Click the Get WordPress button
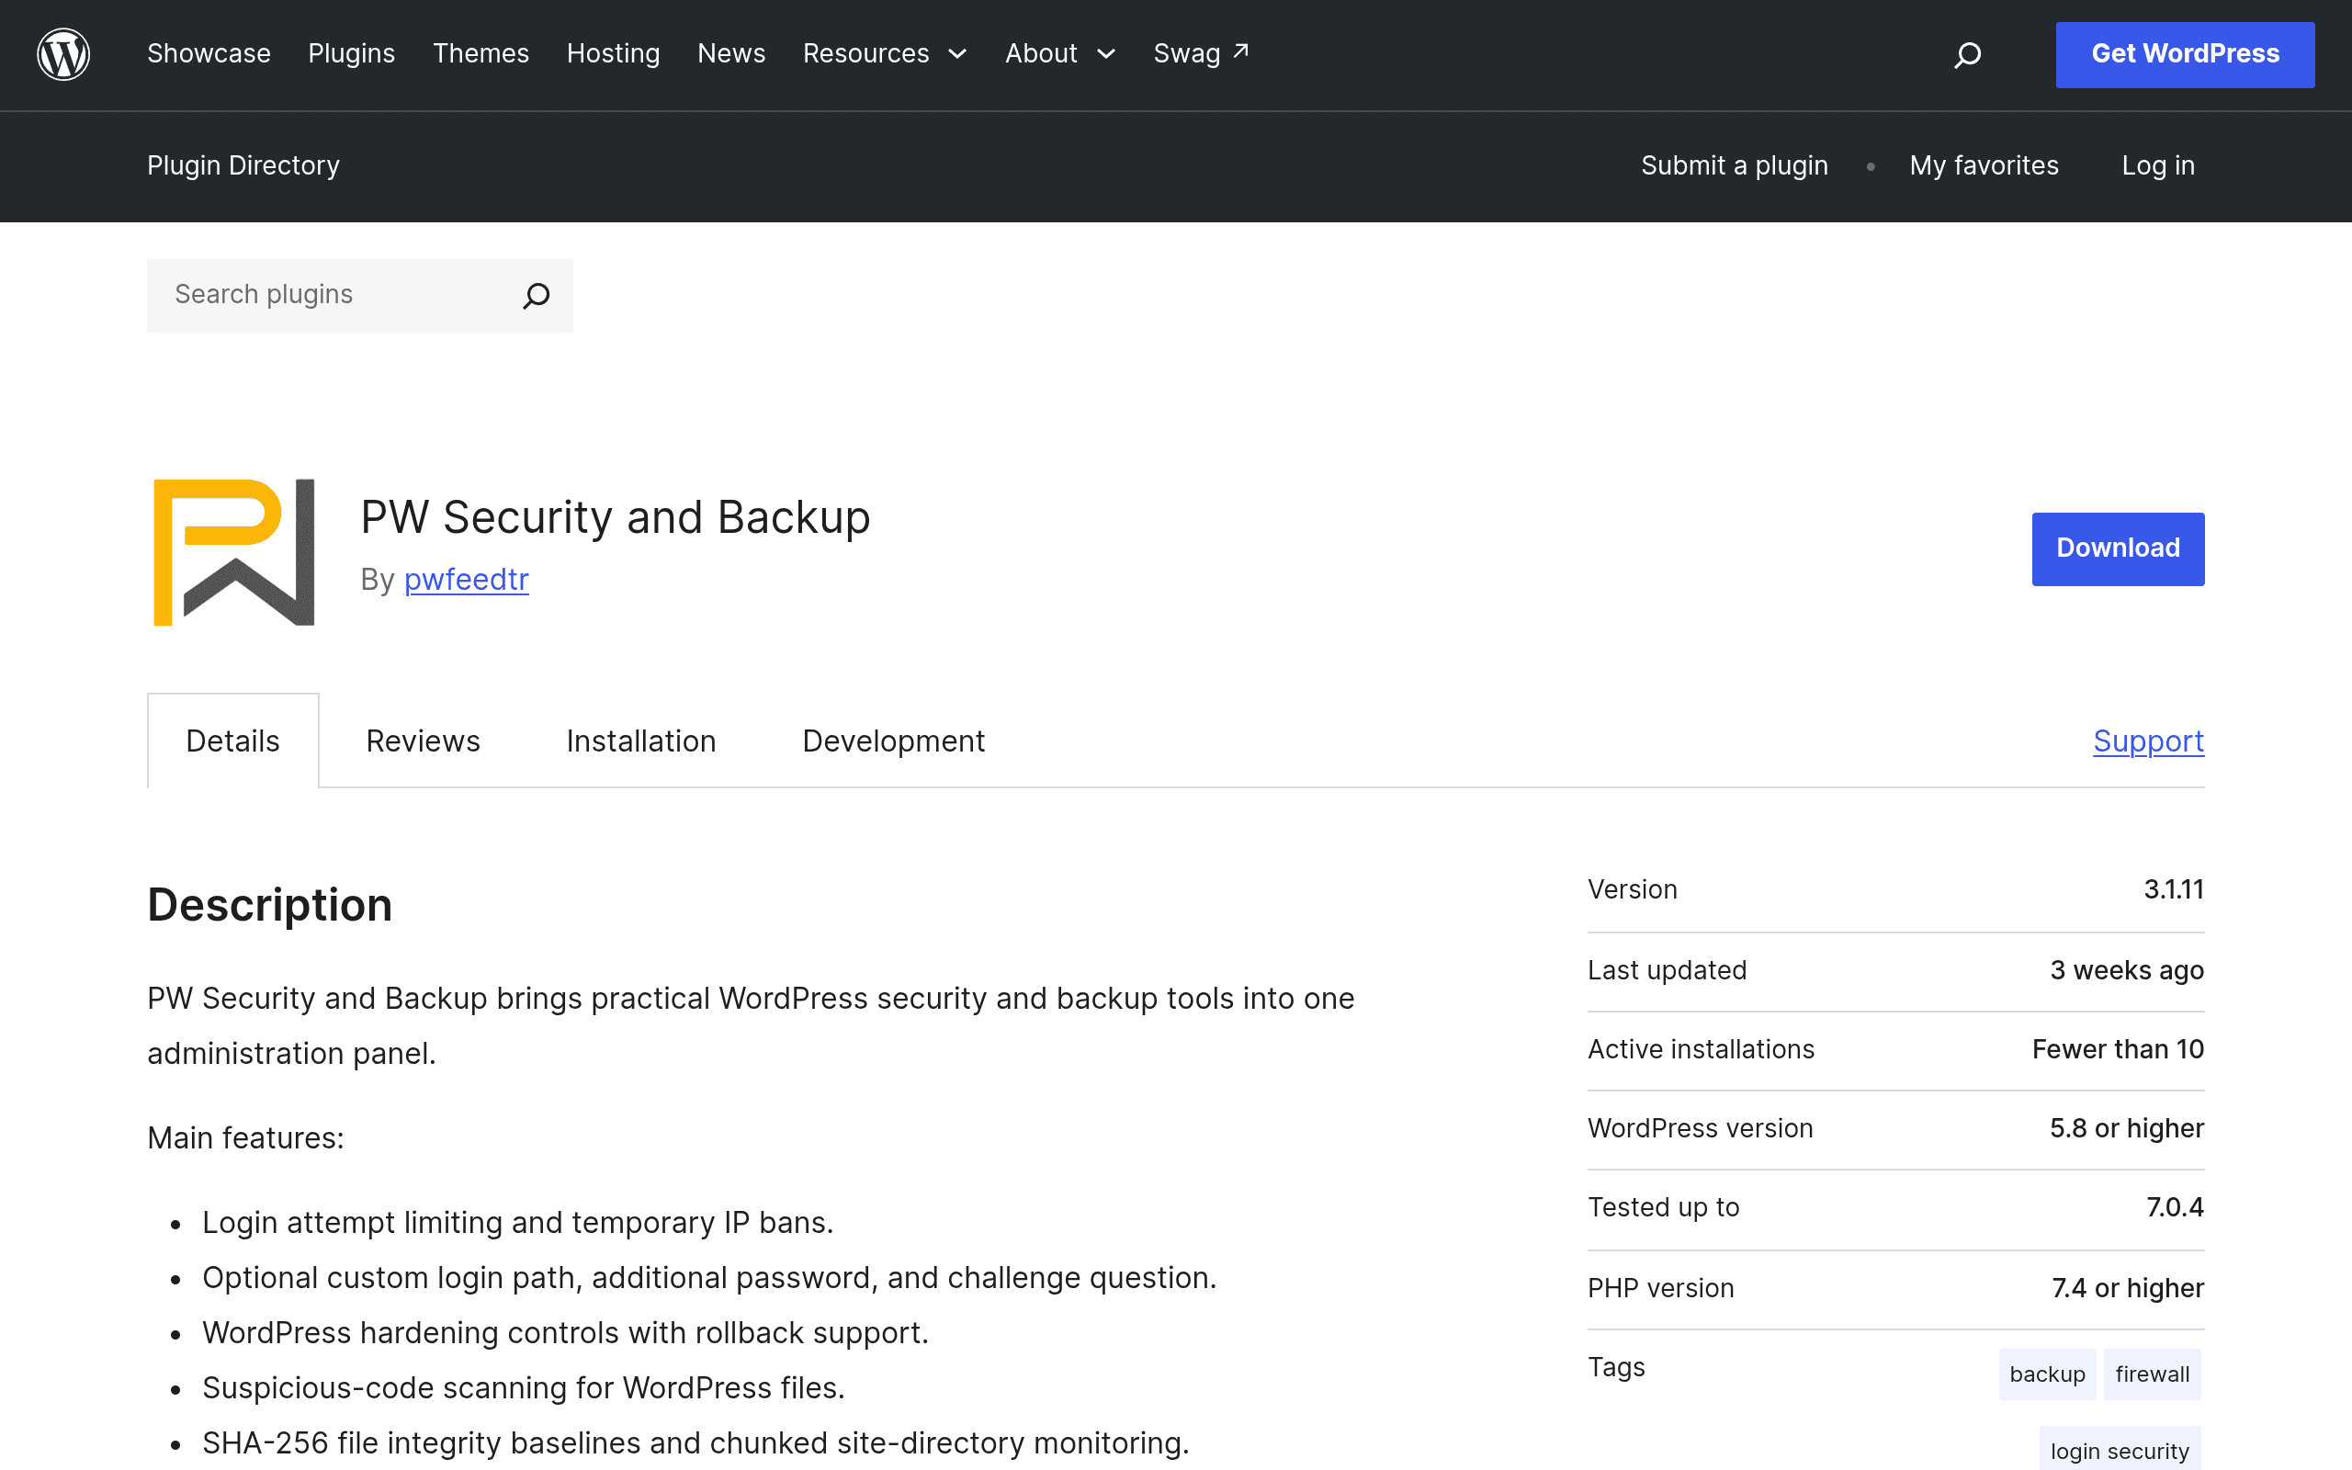The image size is (2352, 1470). pyautogui.click(x=2185, y=54)
